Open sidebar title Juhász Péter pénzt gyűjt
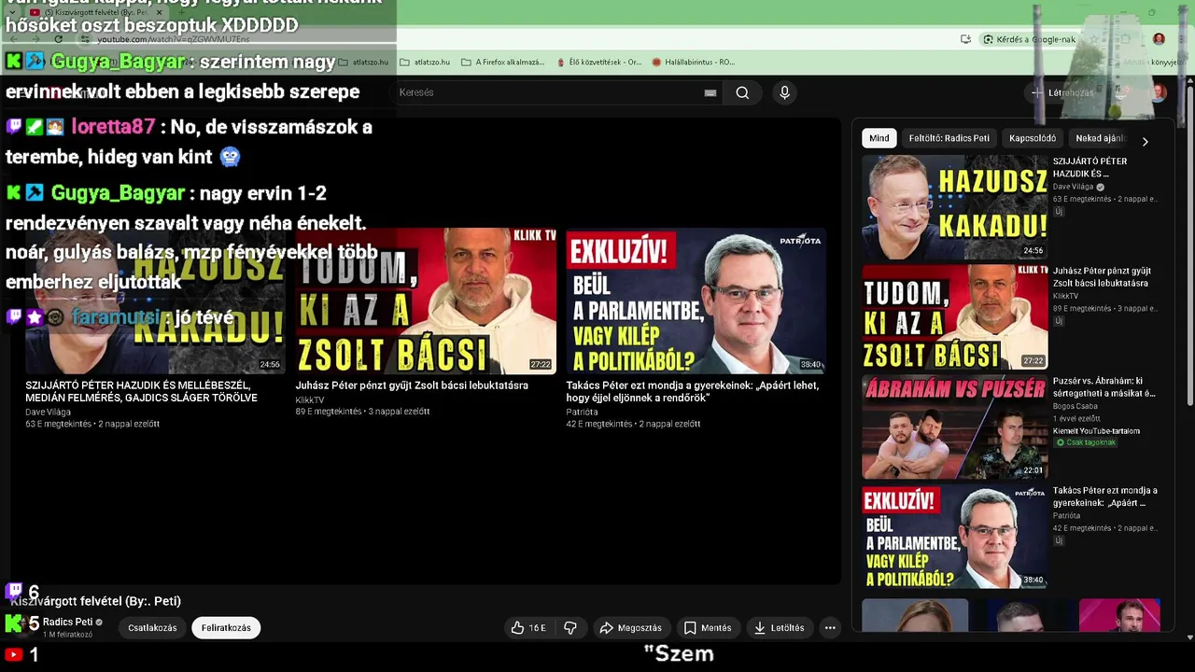This screenshot has height=672, width=1195. click(1102, 277)
